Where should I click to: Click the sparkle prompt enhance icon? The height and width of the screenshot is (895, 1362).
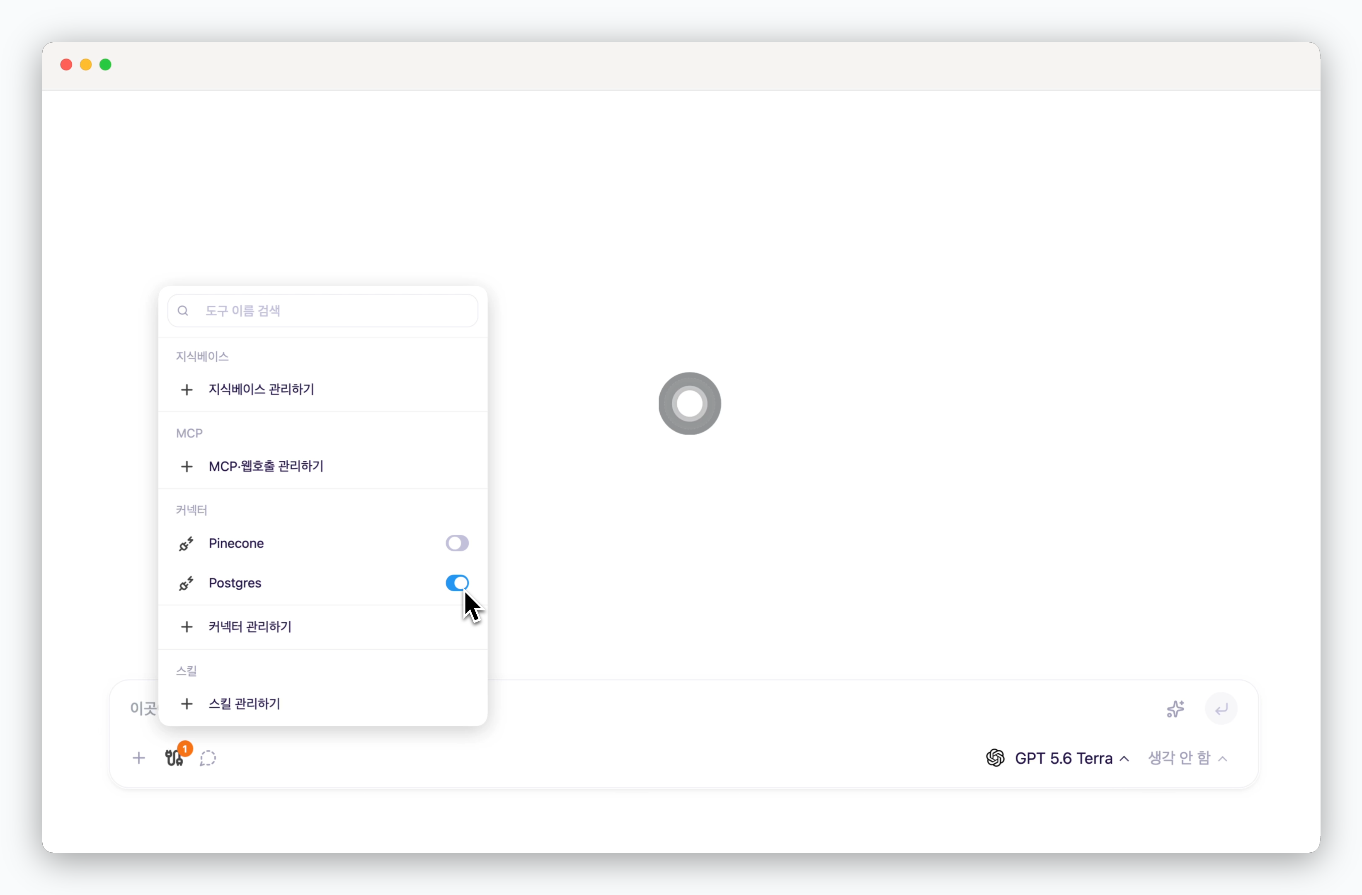1175,709
